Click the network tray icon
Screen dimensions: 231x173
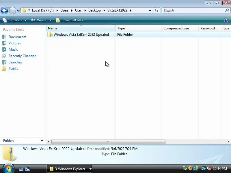[x=203, y=168]
